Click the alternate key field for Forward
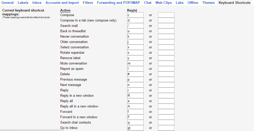 166,112
